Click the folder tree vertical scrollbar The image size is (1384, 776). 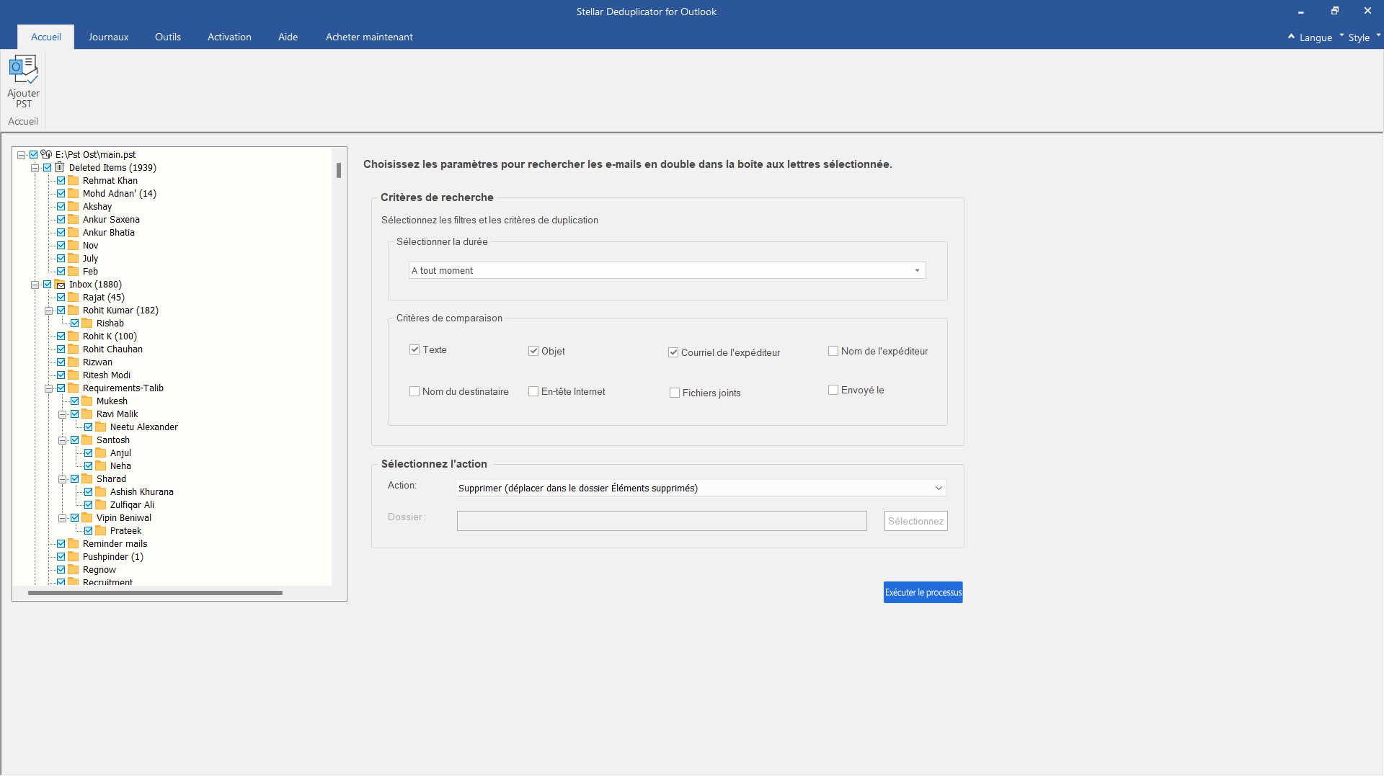point(339,171)
